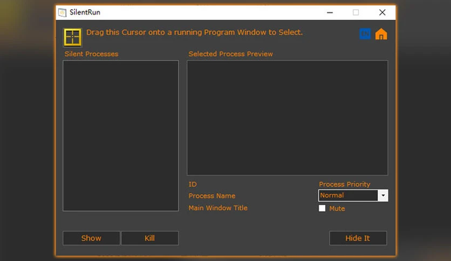Click the Silent Processes heading
The height and width of the screenshot is (261, 451).
point(92,54)
